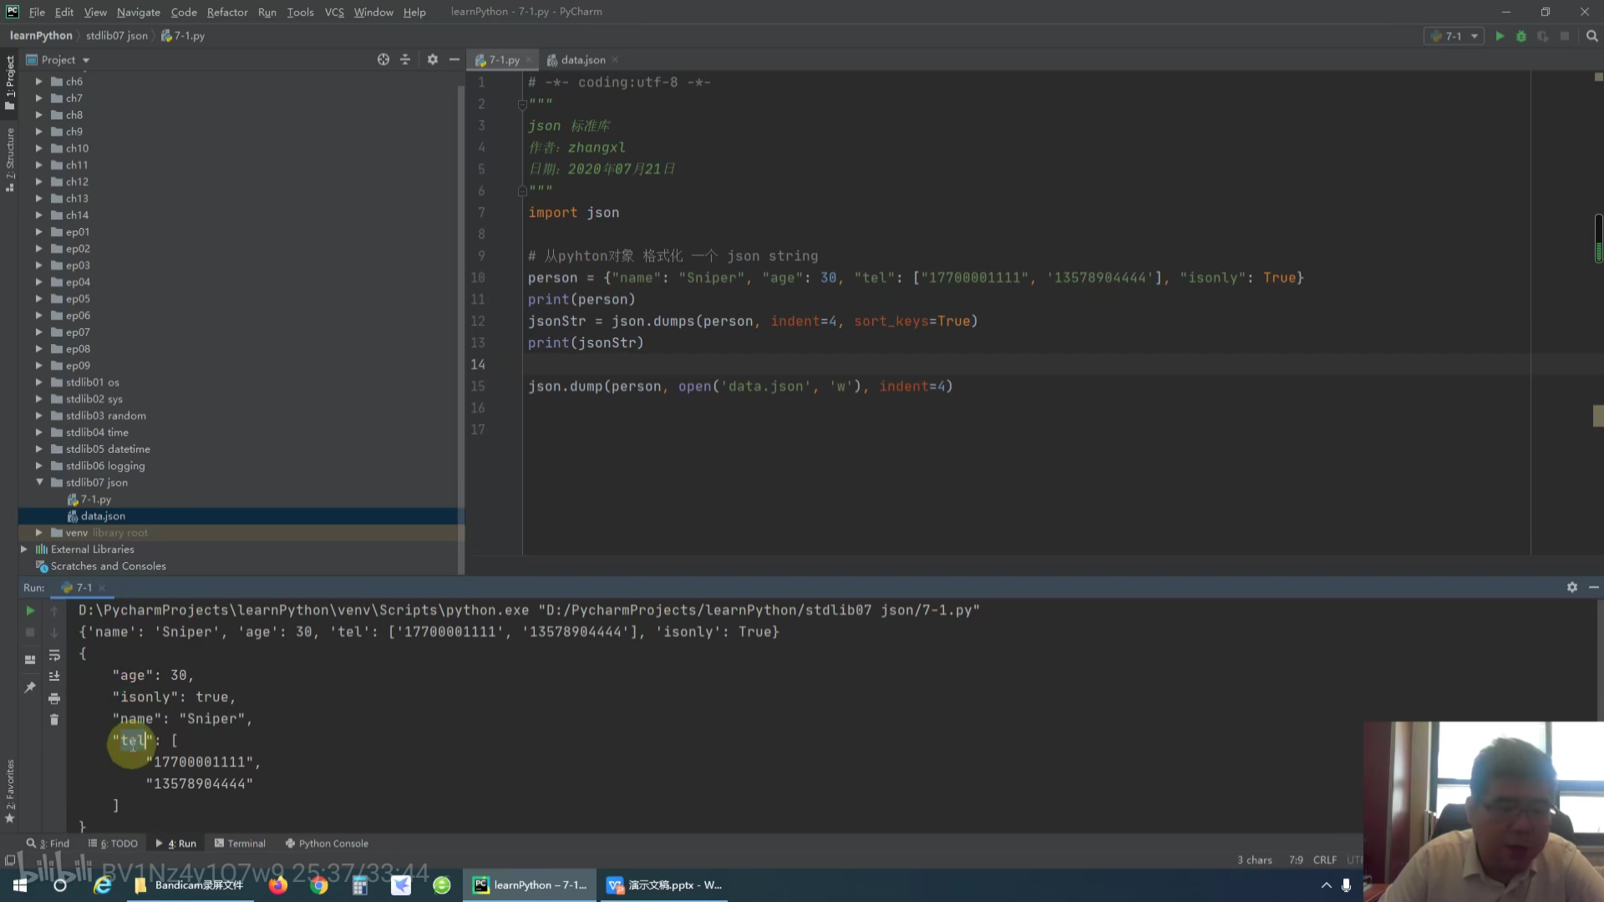Close the 7-1 Run tab
This screenshot has width=1604, height=902.
[x=102, y=588]
